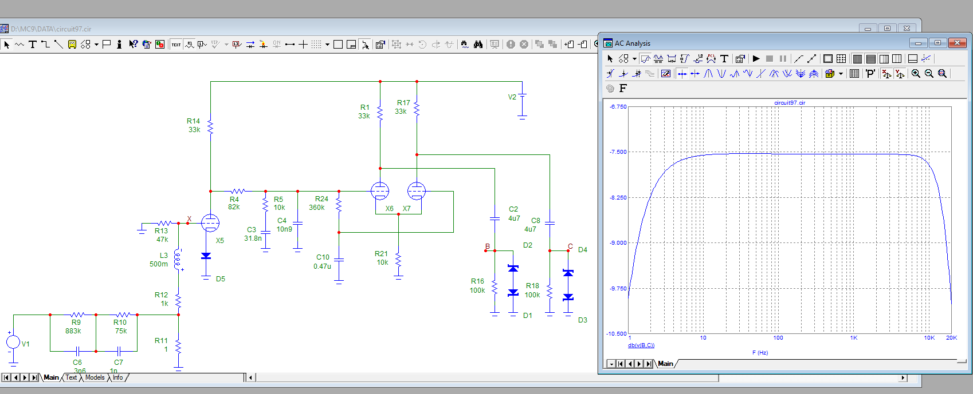Click the Help pointer icon with question mark
This screenshot has height=394, width=973.
click(x=133, y=44)
